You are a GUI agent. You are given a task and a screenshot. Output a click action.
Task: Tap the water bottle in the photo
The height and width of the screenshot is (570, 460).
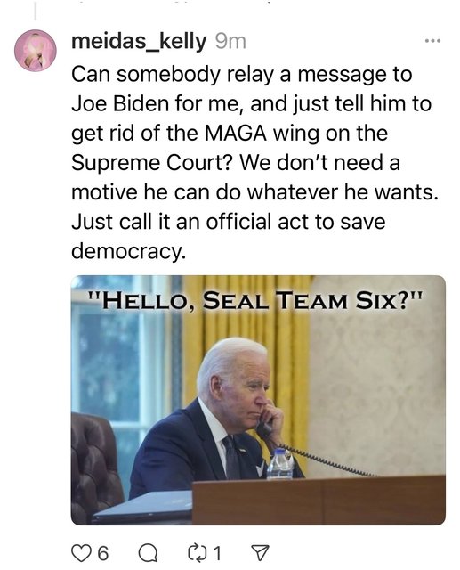280,464
